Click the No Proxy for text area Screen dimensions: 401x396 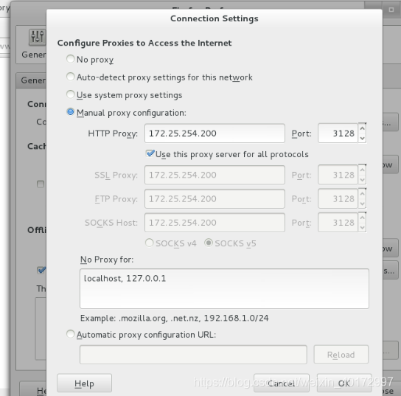point(224,288)
